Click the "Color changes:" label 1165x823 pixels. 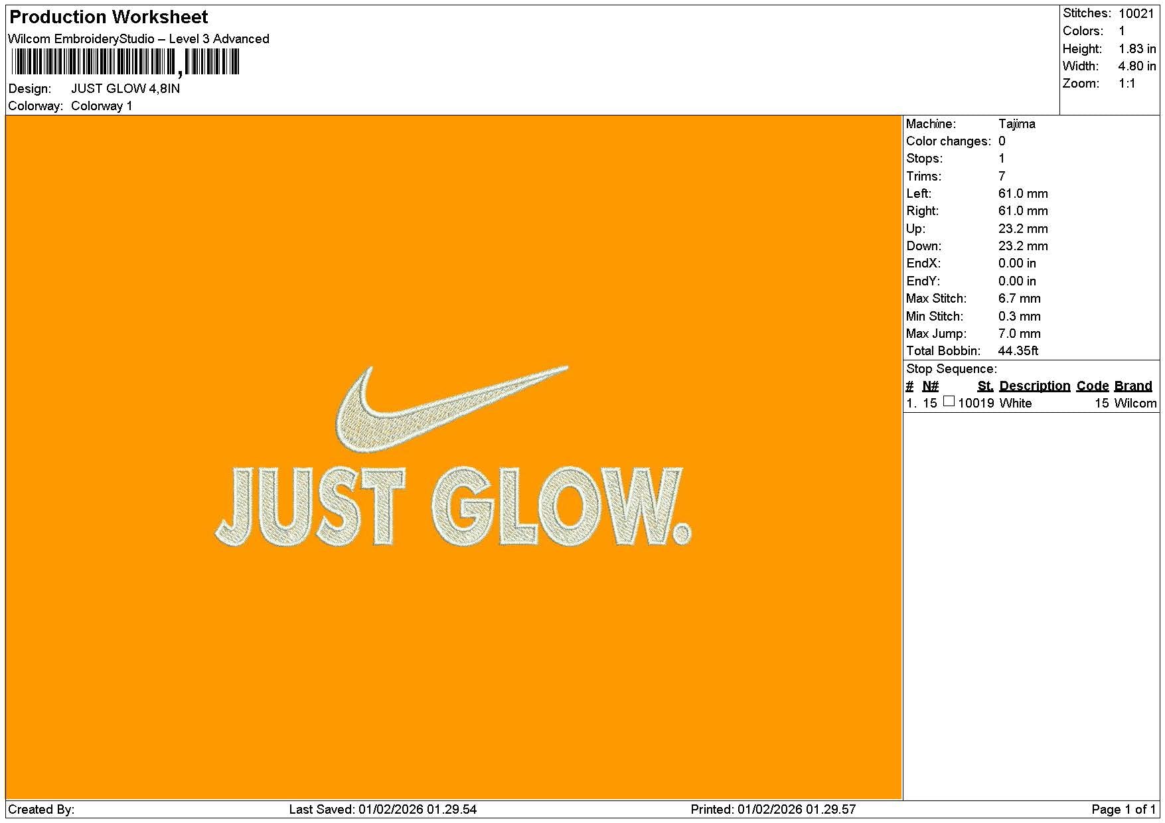[949, 141]
